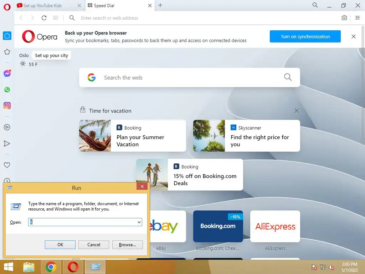Select the Run program taskbar icon
This screenshot has width=365, height=274.
point(95,267)
